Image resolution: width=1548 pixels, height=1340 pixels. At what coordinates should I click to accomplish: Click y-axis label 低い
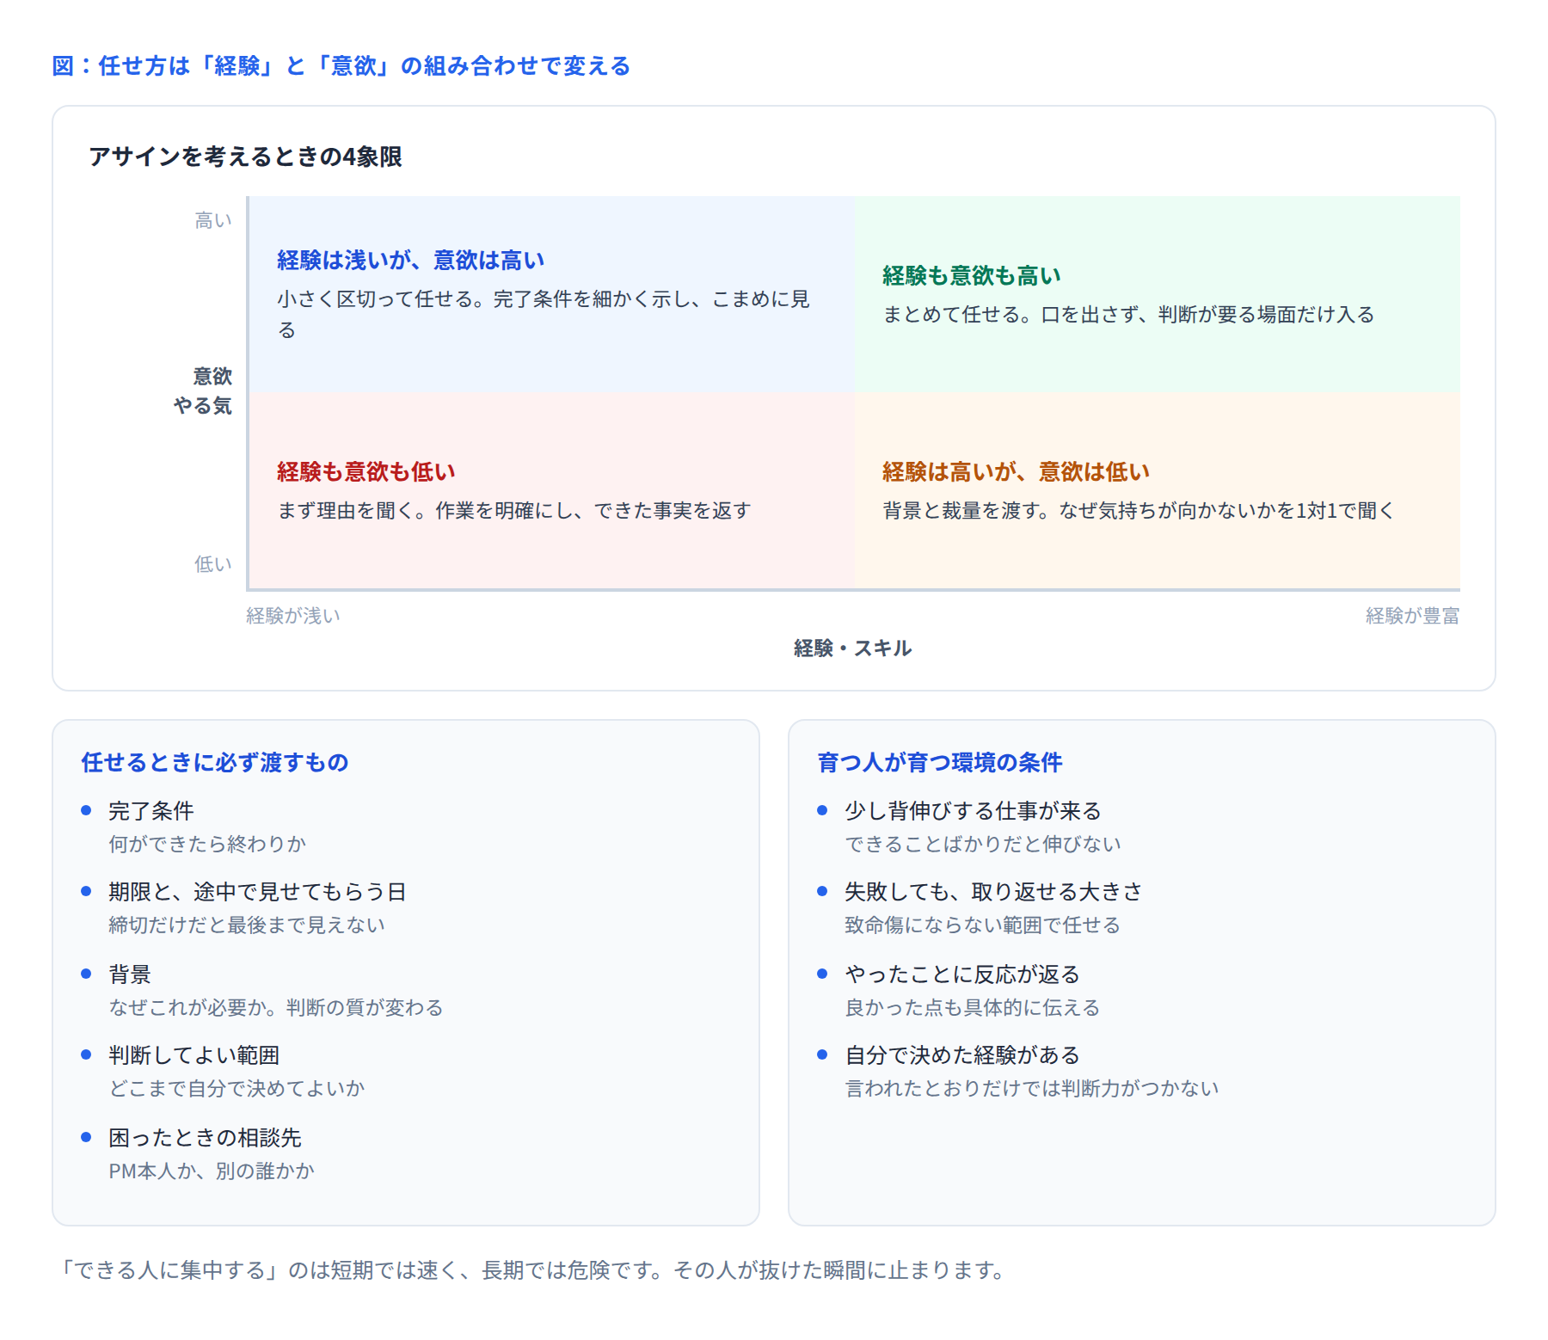pyautogui.click(x=213, y=564)
